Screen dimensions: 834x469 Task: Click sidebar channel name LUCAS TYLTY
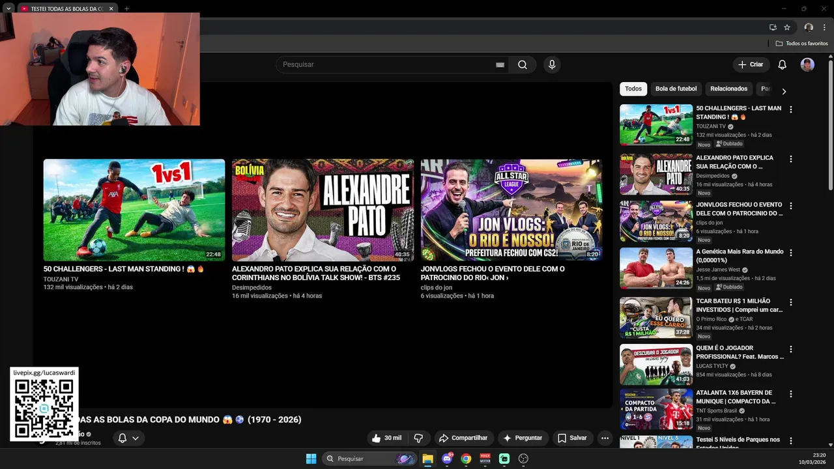(712, 366)
